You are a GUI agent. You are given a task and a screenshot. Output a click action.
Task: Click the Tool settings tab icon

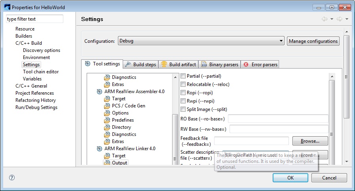[87, 64]
